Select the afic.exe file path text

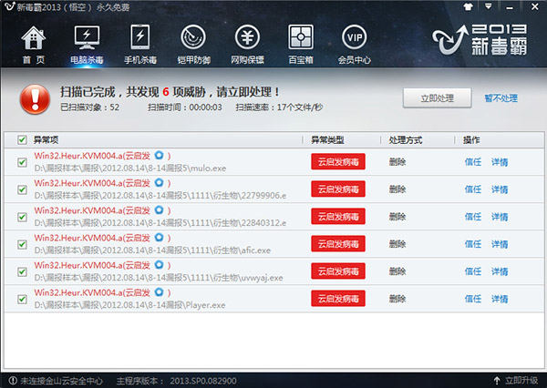pos(152,250)
